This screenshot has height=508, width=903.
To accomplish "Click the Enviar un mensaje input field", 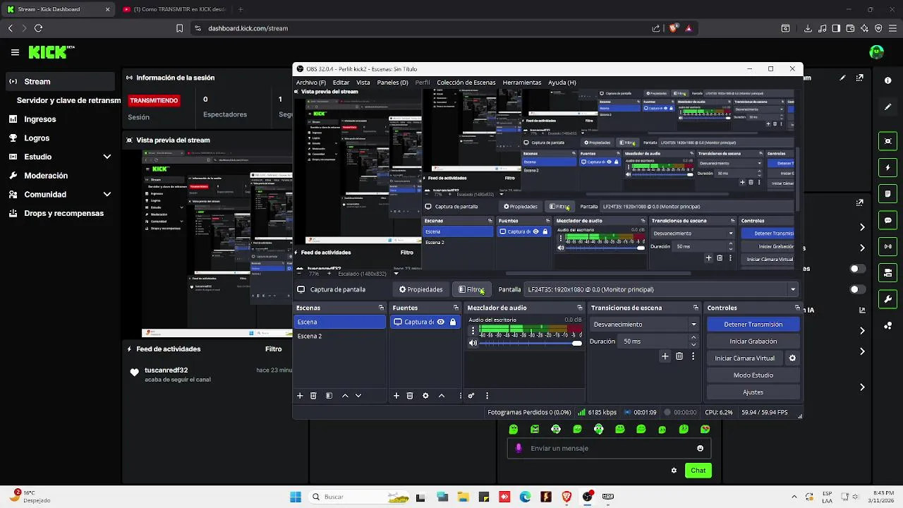I will tap(608, 448).
